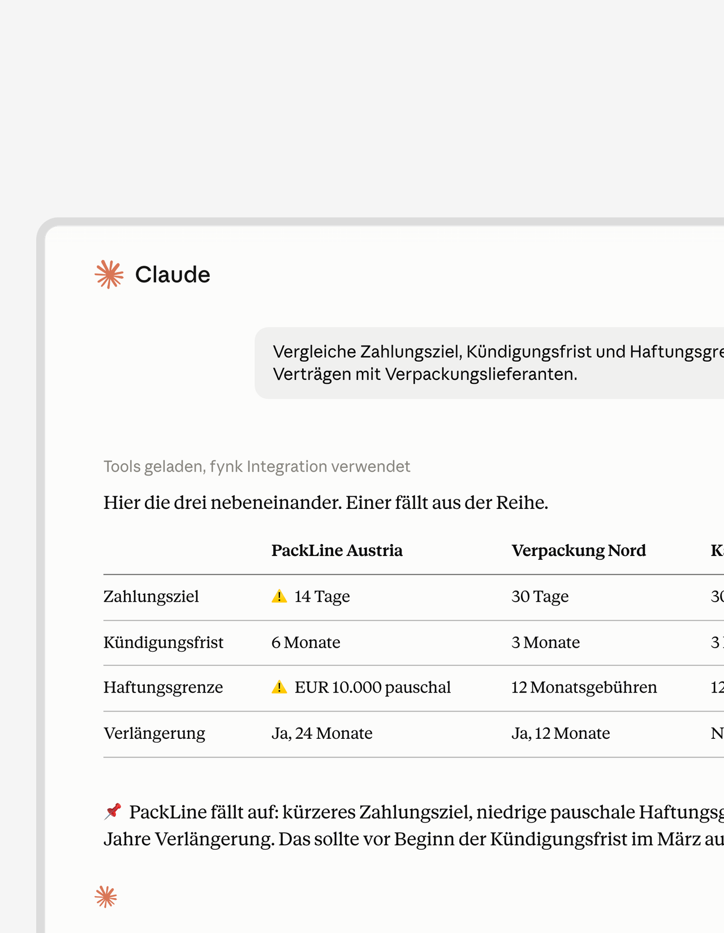
Task: Click the Claude starburst logo icon
Action: coord(109,275)
